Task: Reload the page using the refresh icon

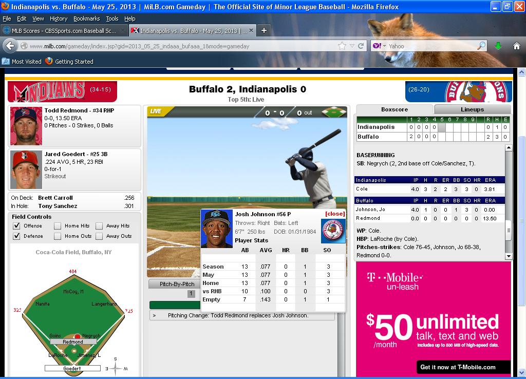Action: (x=361, y=46)
